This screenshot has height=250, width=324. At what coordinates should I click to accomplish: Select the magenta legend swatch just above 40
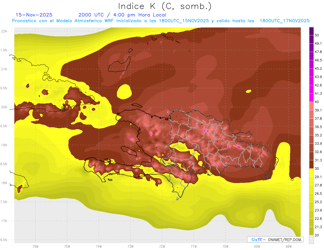(311, 98)
